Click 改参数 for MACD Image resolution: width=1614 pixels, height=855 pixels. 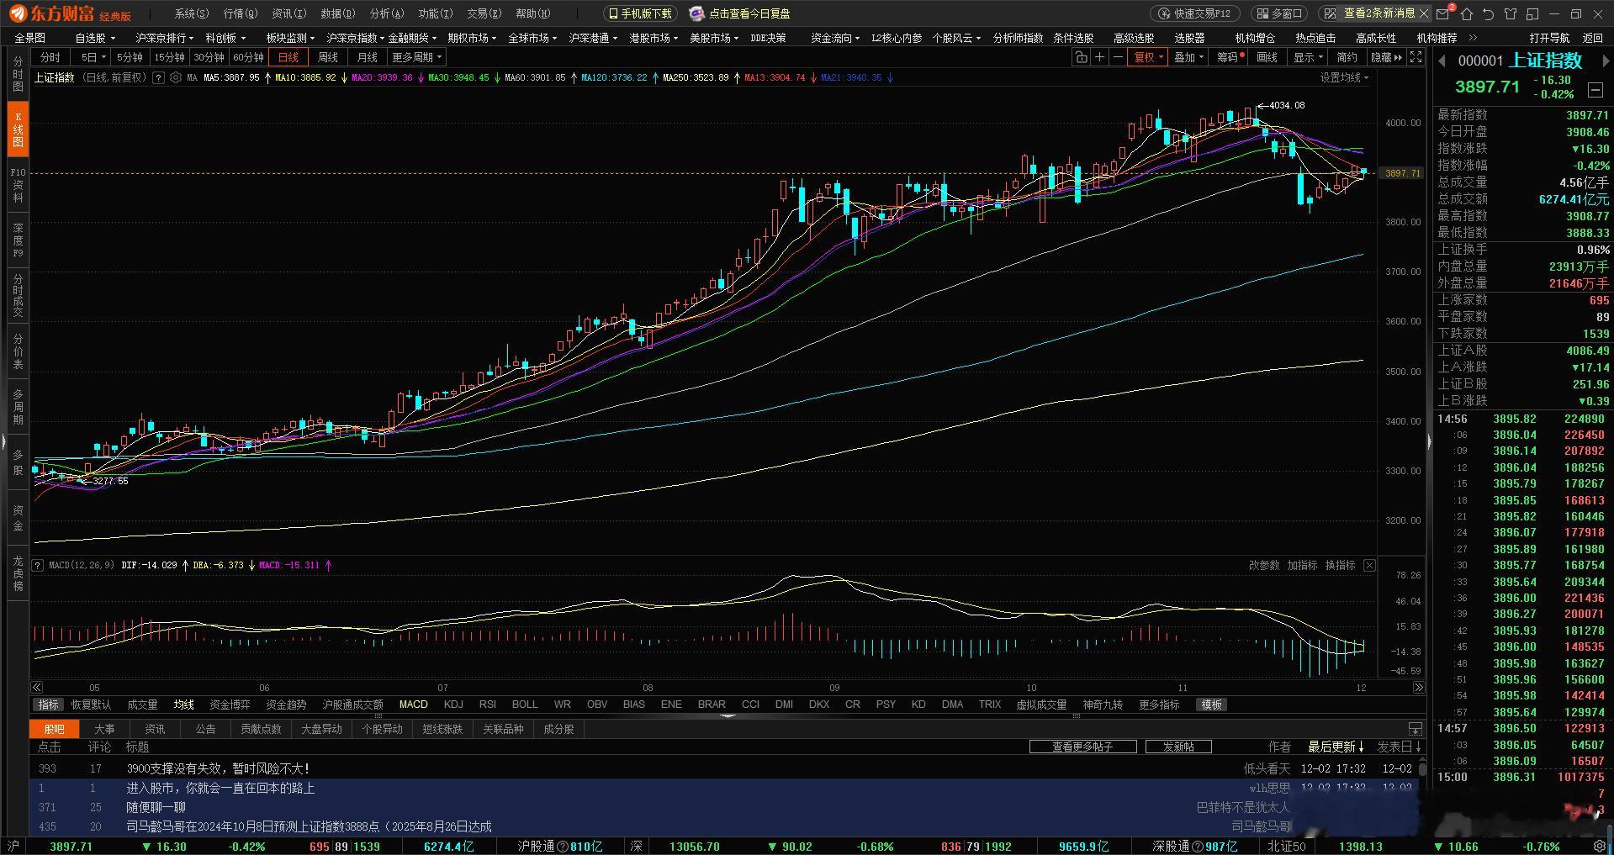1263,565
